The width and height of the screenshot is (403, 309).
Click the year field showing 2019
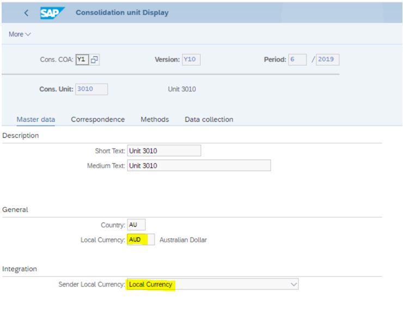(x=327, y=60)
